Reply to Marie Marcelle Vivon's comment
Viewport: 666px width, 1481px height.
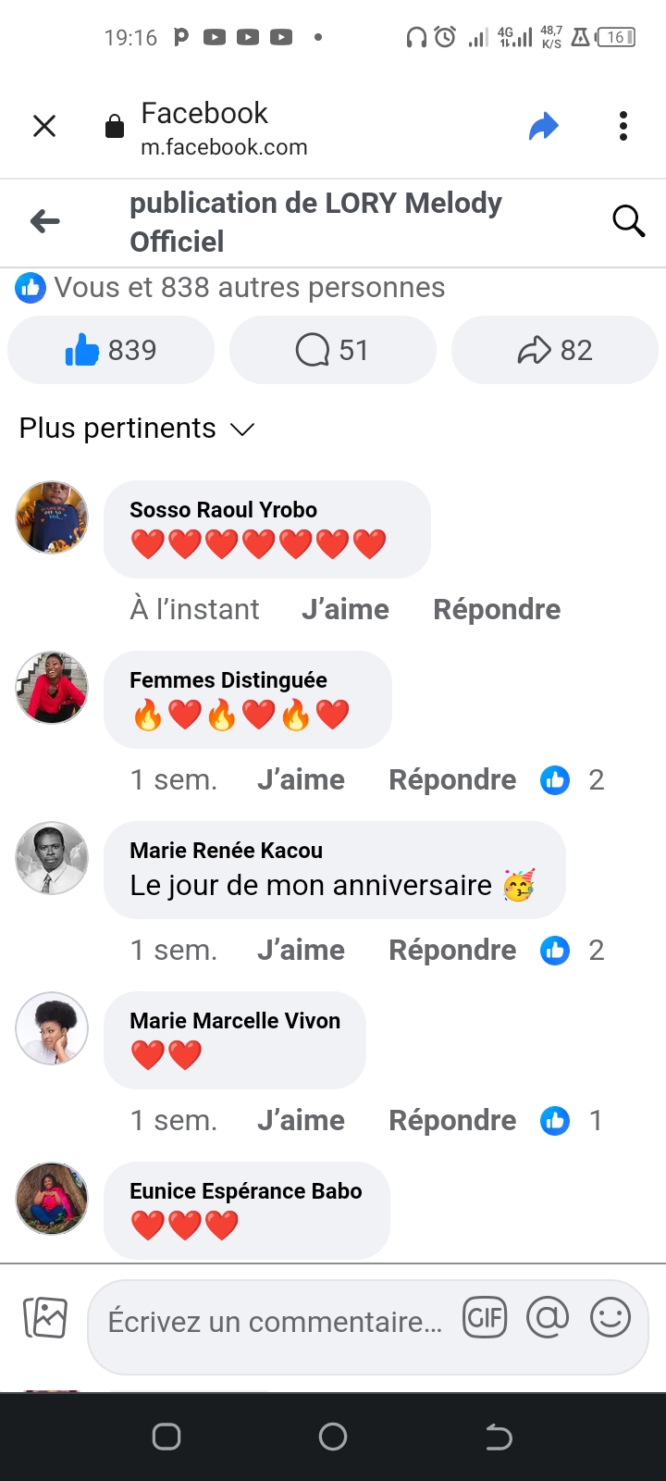point(452,1120)
